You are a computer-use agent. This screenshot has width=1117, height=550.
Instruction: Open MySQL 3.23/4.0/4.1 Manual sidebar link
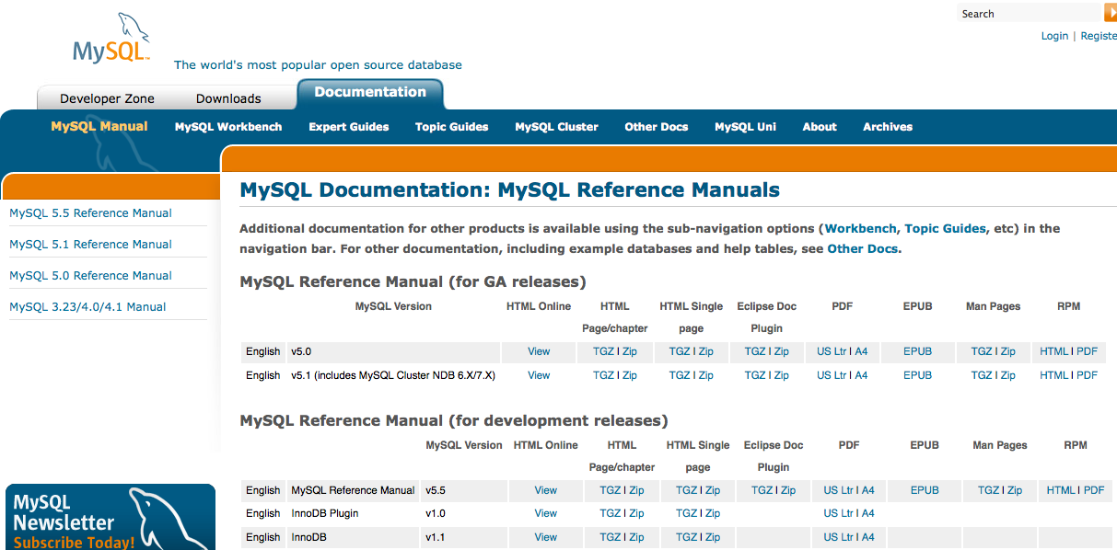click(x=87, y=307)
